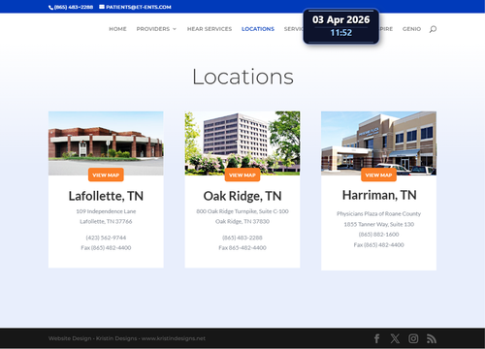Click the envelope icon in top bar
Screen dimensions: 485x349
tap(102, 7)
